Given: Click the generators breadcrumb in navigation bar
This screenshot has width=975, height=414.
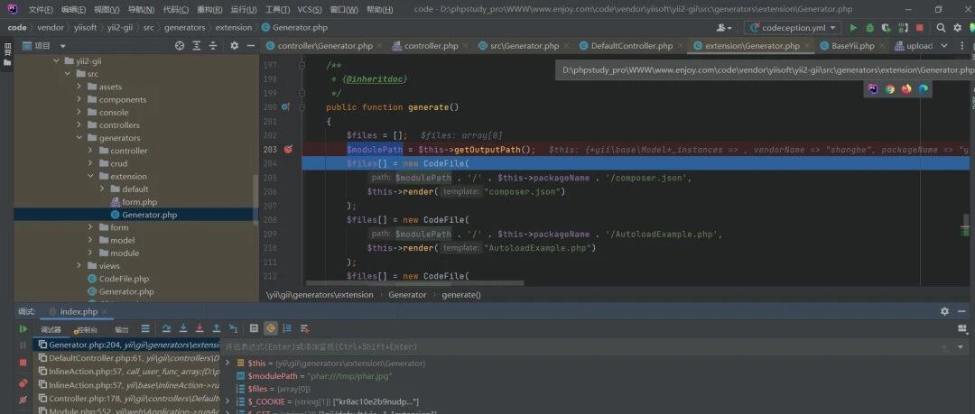Looking at the screenshot, I should [185, 27].
